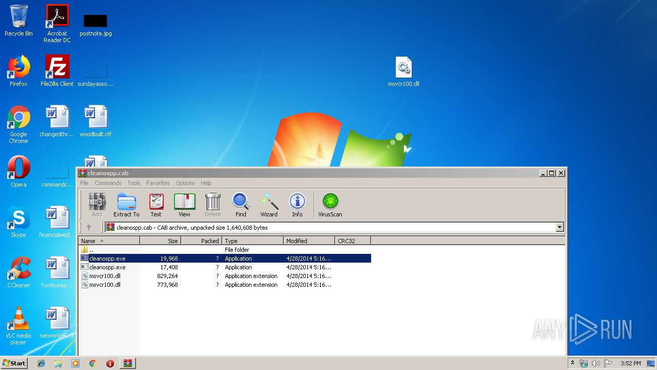Show hidden tray icons arrow

572,363
